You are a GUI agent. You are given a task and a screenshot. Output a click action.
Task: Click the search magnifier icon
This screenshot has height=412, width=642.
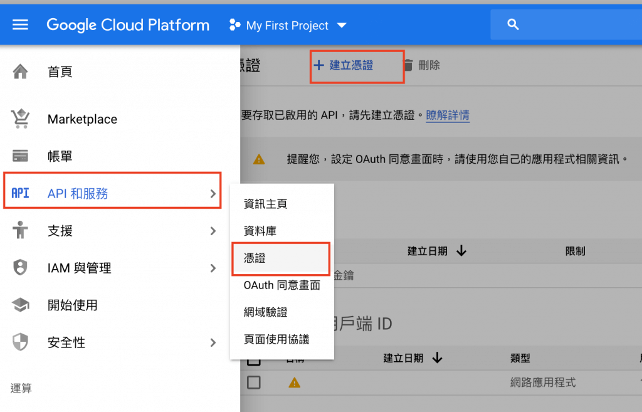(x=513, y=24)
